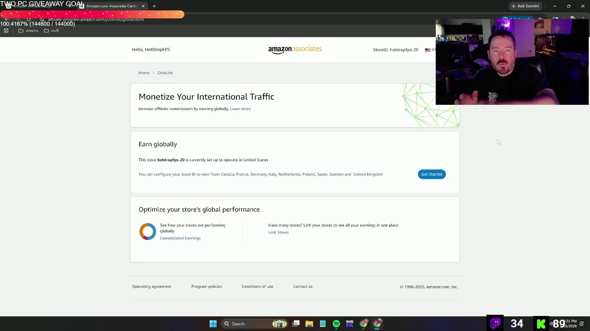The width and height of the screenshot is (590, 331).
Task: Switch to the active Chrome taskbar icon
Action: tap(377, 324)
